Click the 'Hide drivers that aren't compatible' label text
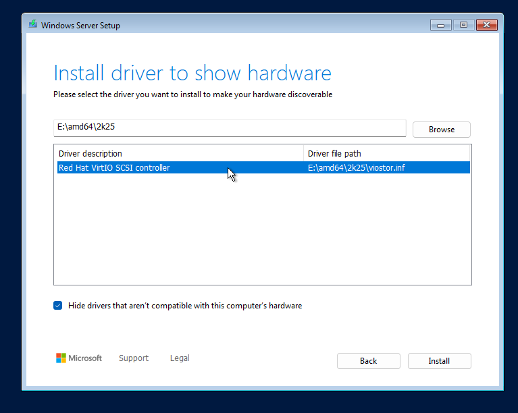 pos(184,306)
